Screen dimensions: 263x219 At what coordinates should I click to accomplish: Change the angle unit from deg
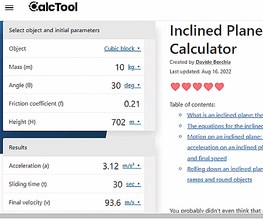point(133,85)
